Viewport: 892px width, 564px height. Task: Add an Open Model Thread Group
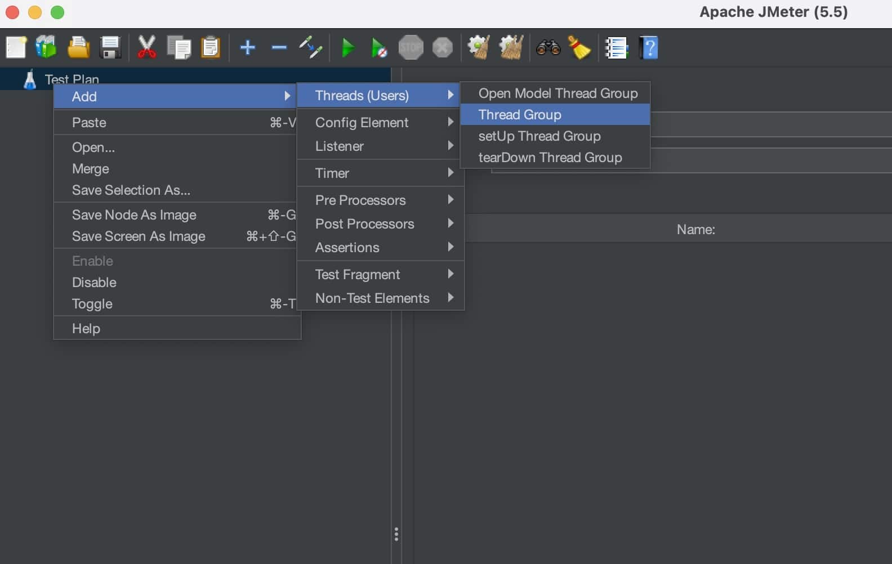point(555,93)
